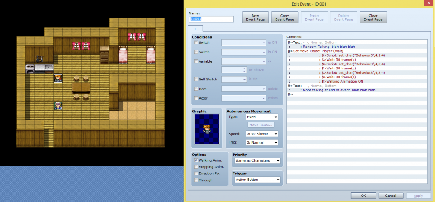Select the player character sprite on the map
This screenshot has width=435, height=202.
click(58, 106)
